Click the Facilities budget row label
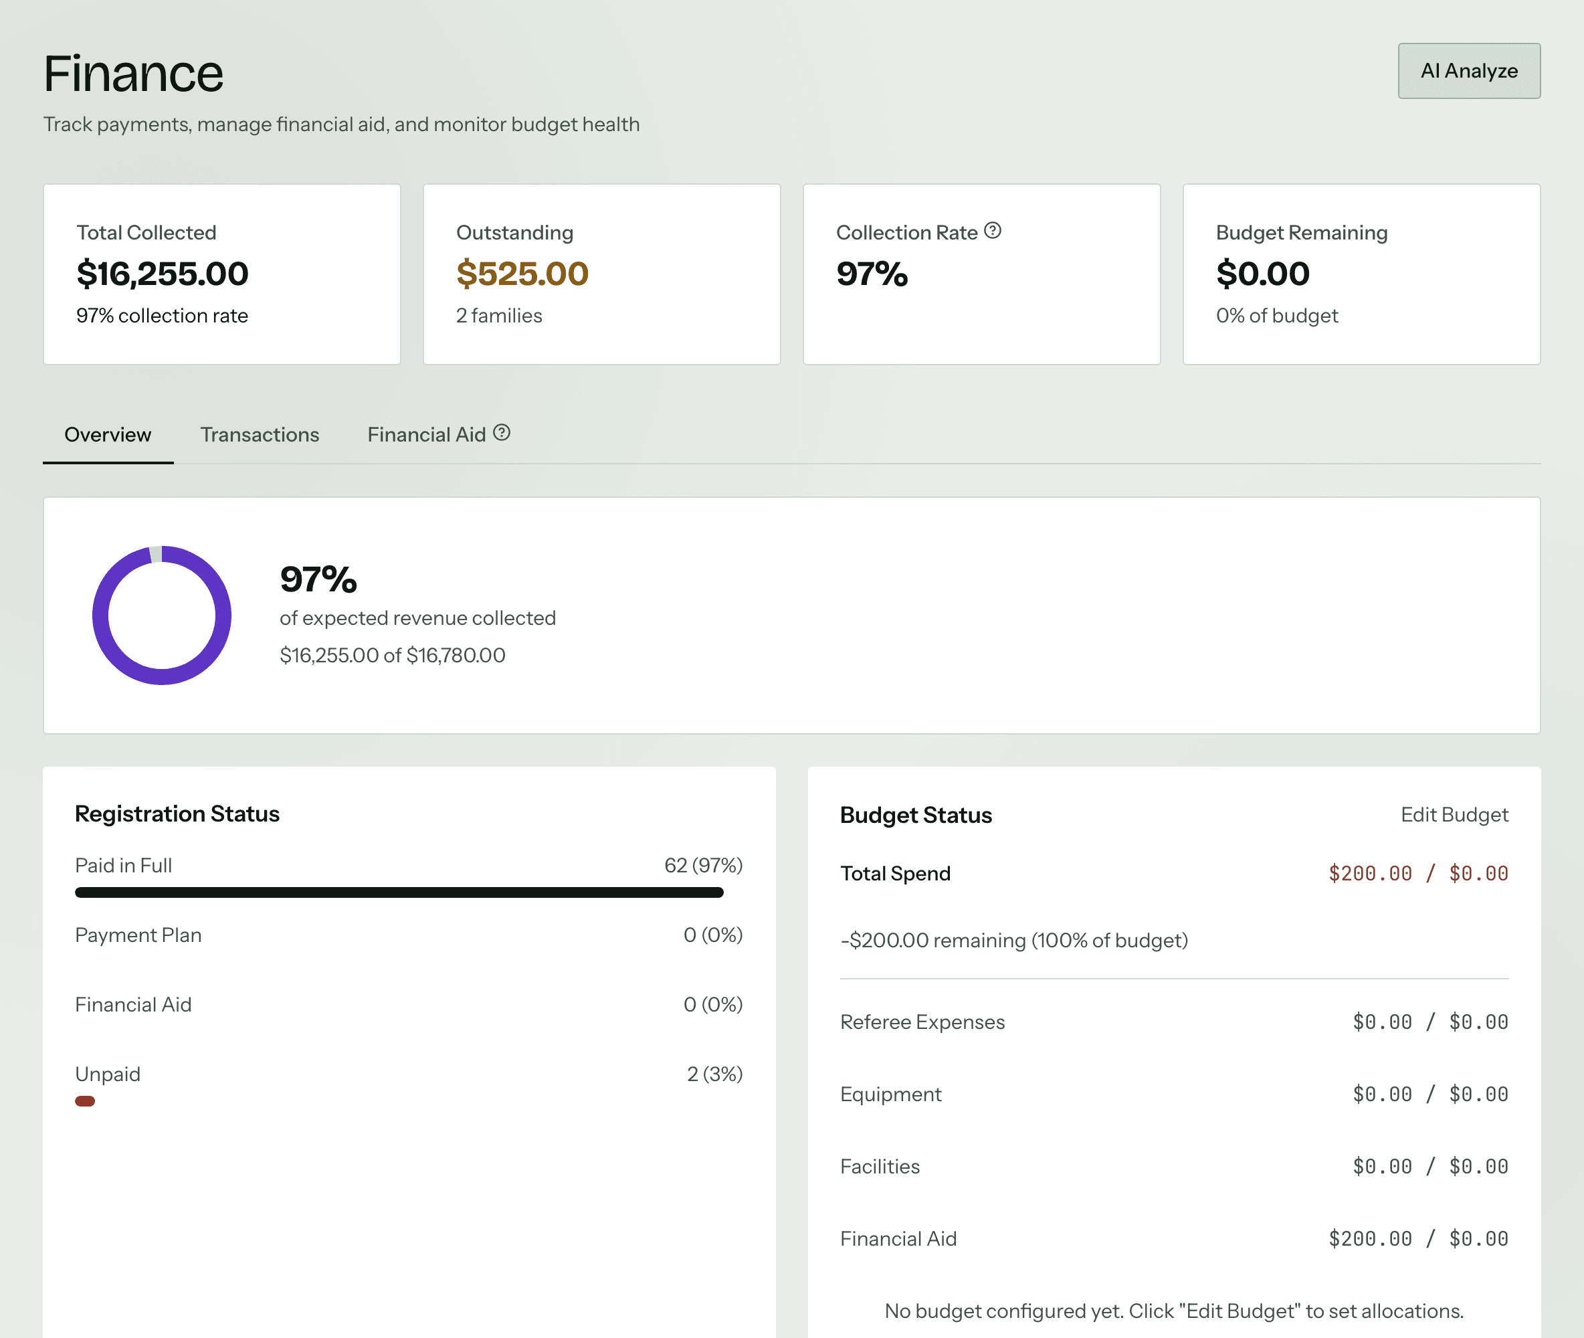 pos(880,1167)
